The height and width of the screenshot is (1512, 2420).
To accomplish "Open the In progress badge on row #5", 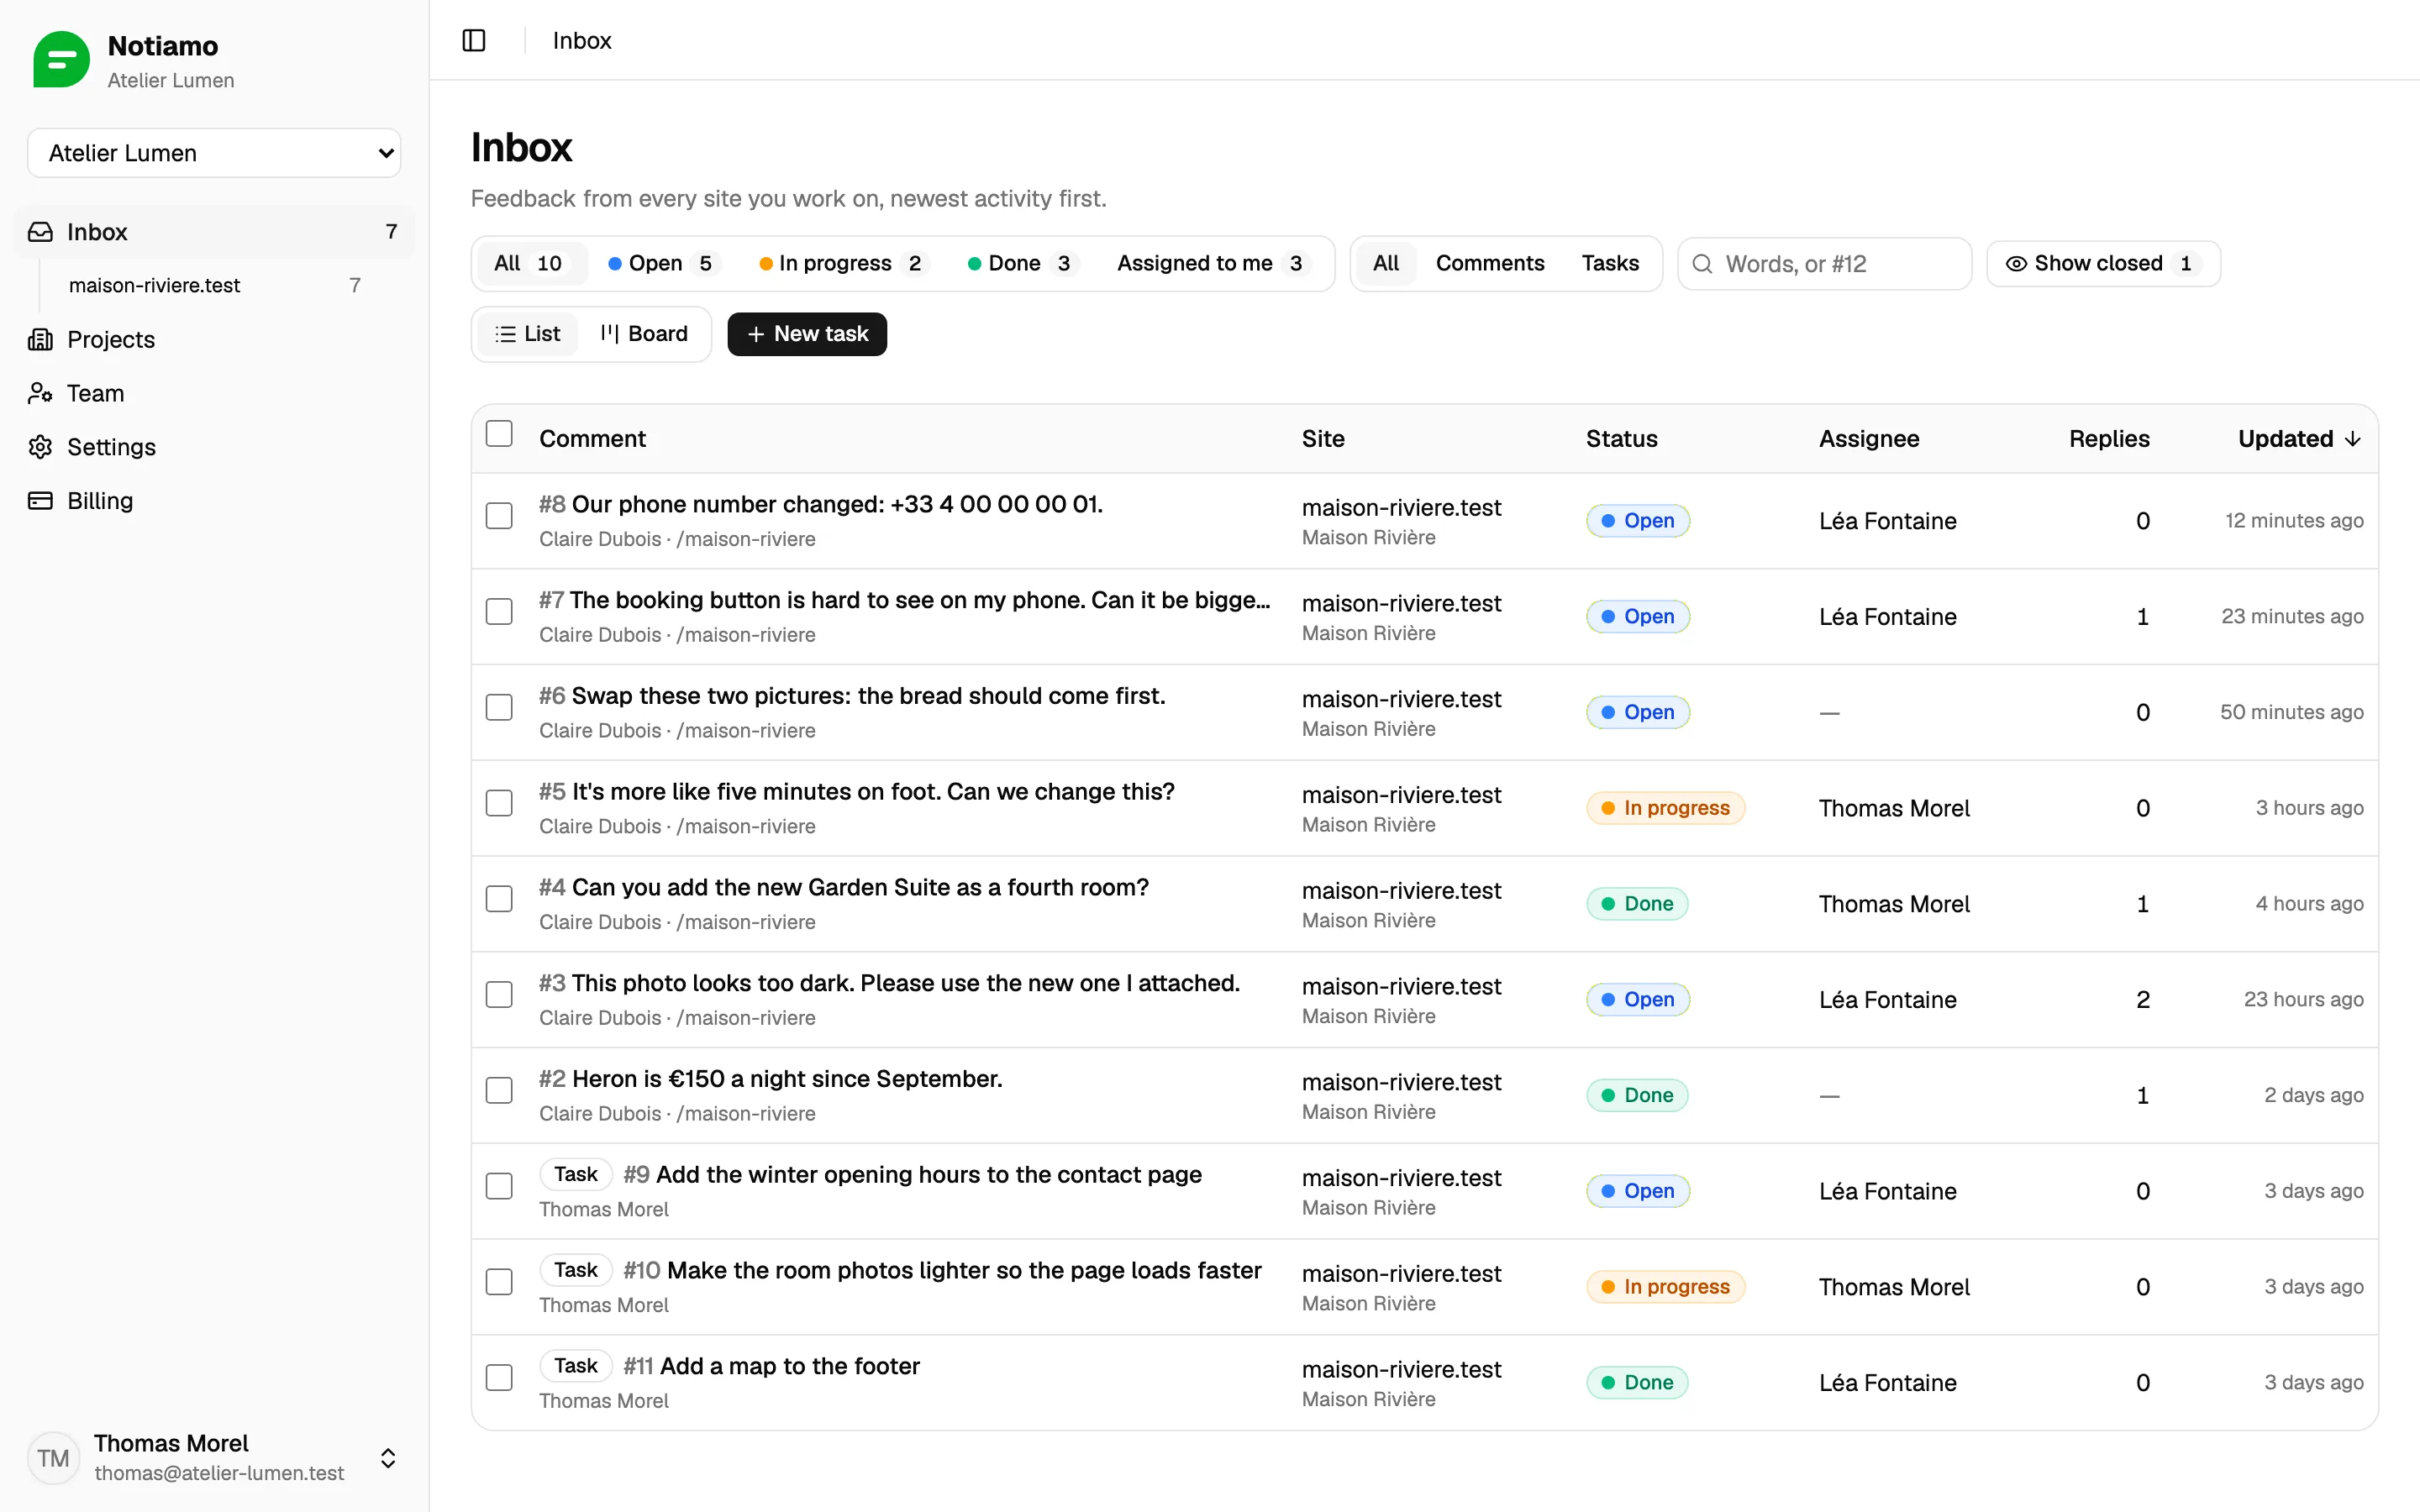I will (1666, 808).
